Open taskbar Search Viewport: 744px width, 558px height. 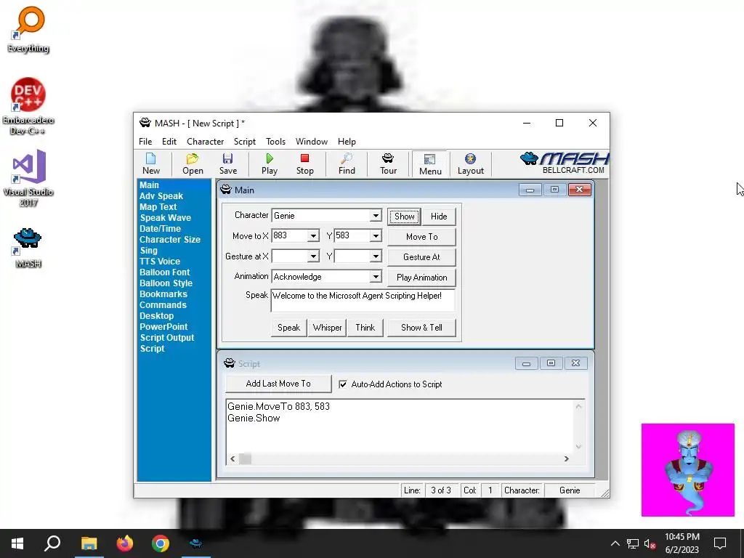click(52, 543)
